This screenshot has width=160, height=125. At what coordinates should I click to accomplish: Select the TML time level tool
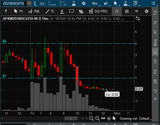[x=34, y=11]
